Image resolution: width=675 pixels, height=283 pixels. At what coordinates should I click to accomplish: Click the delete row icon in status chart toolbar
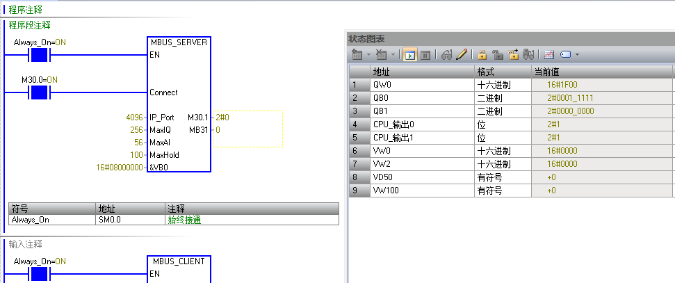click(x=381, y=54)
